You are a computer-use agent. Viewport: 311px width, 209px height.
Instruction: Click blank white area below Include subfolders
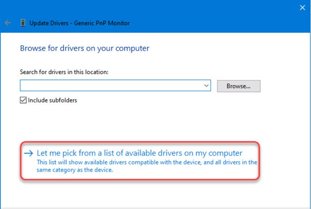[124, 123]
